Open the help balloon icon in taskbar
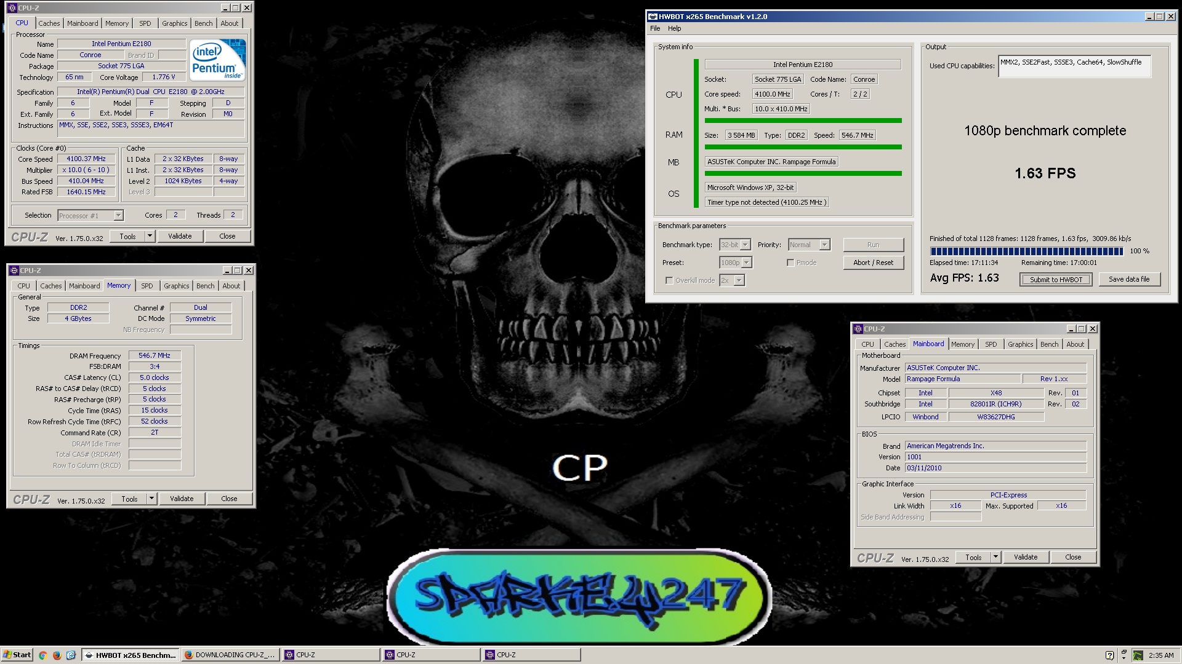This screenshot has width=1182, height=664. tap(1109, 655)
